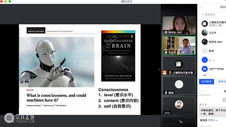Image resolution: width=226 pixels, height=127 pixels.
Task: Click the yellow macOS minimize button
Action: (6, 1)
